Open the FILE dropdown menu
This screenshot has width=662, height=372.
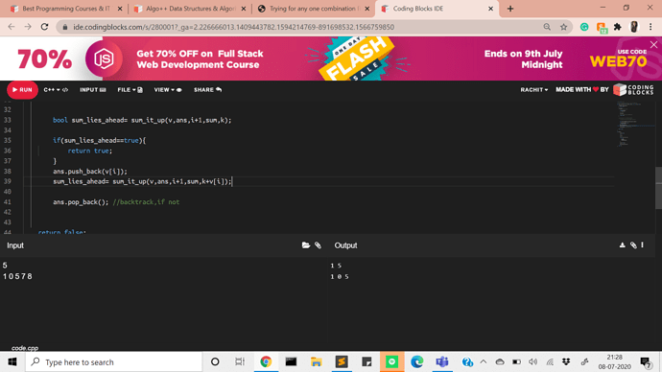click(130, 90)
